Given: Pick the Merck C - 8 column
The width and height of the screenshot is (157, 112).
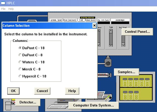Looking at the screenshot, I should [x=30, y=69].
